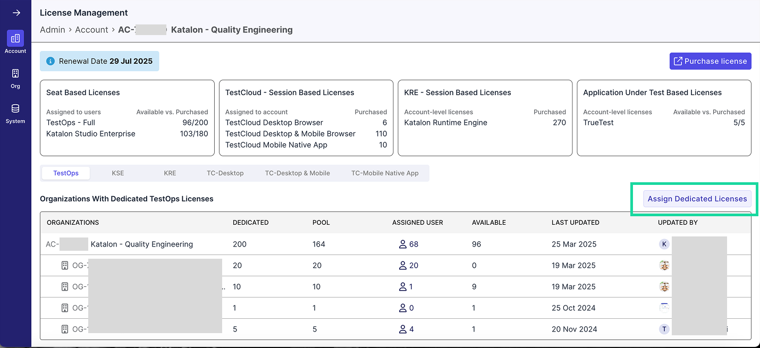Click the TrueTest license entry
The image size is (760, 348).
click(598, 123)
